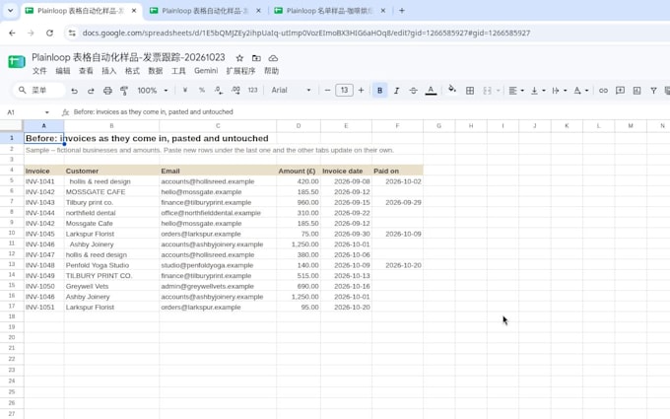Image resolution: width=670 pixels, height=419 pixels.
Task: Open a new browser tab
Action: pos(402,11)
